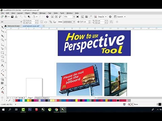Jump to the last page button
Image resolution: width=162 pixels, height=121 pixels.
point(22,98)
